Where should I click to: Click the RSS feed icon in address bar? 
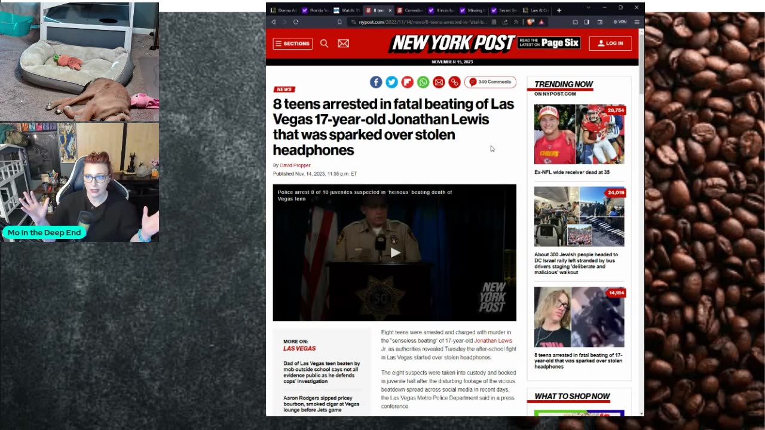[x=516, y=22]
